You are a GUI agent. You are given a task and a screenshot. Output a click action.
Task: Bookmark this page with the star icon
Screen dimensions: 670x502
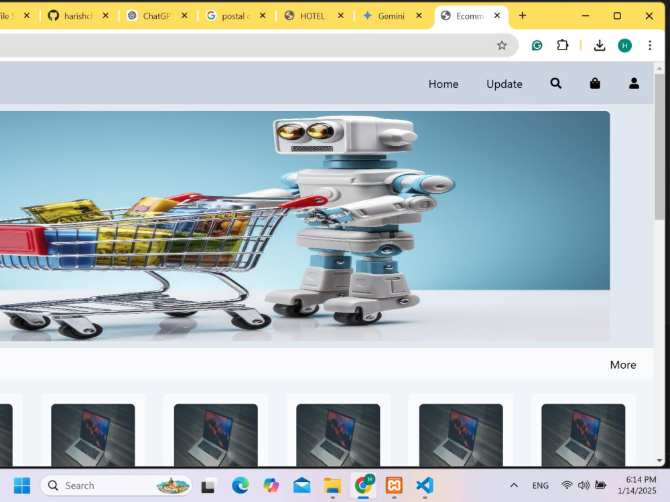(502, 46)
